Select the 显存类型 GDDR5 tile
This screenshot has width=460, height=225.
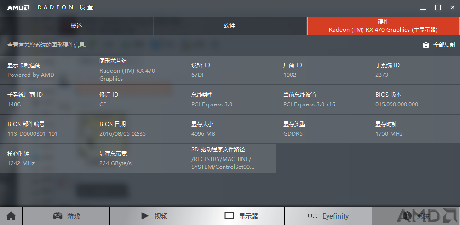point(322,129)
